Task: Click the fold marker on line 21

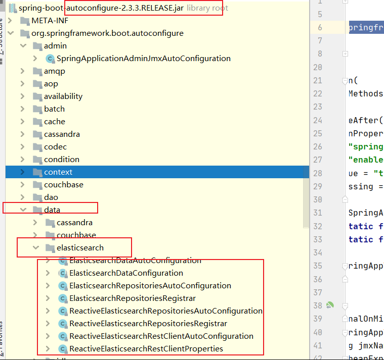Action: pyautogui.click(x=346, y=81)
